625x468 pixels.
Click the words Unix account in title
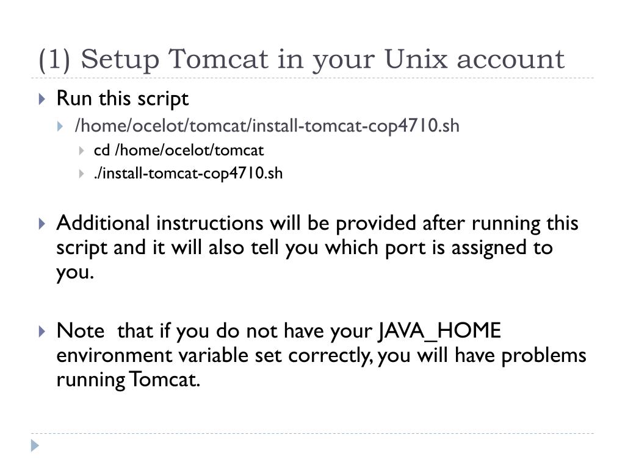(x=474, y=59)
